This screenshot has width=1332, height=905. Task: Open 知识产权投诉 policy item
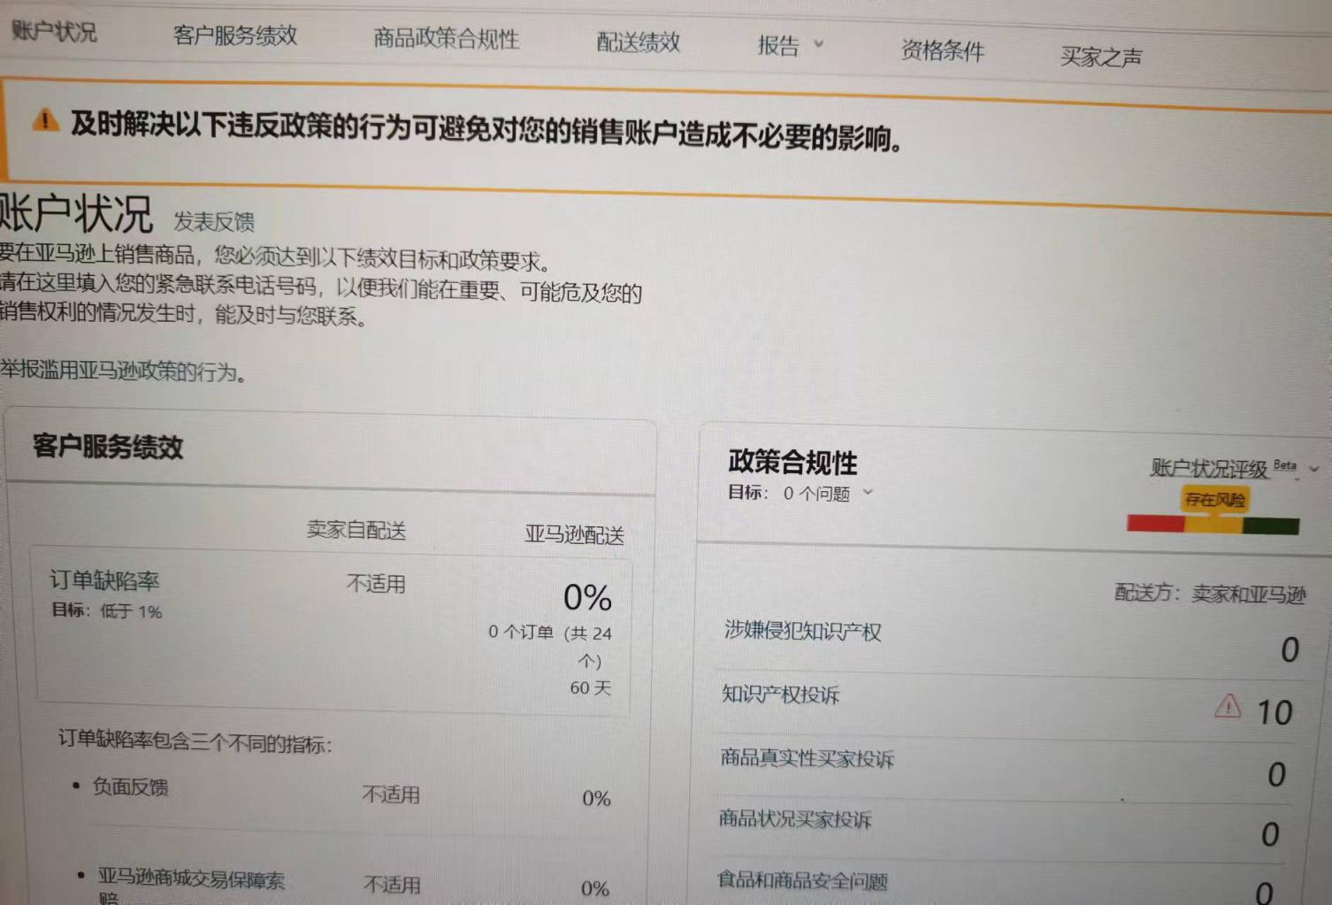pos(780,694)
